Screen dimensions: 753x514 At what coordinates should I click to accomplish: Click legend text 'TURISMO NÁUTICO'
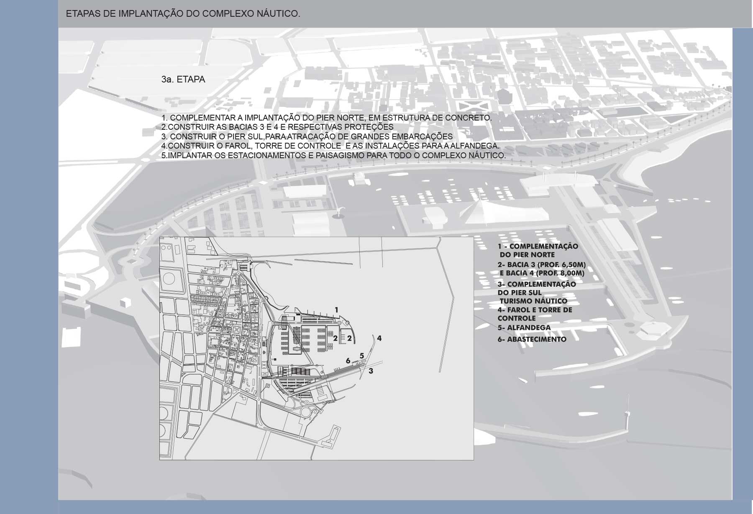click(x=534, y=301)
